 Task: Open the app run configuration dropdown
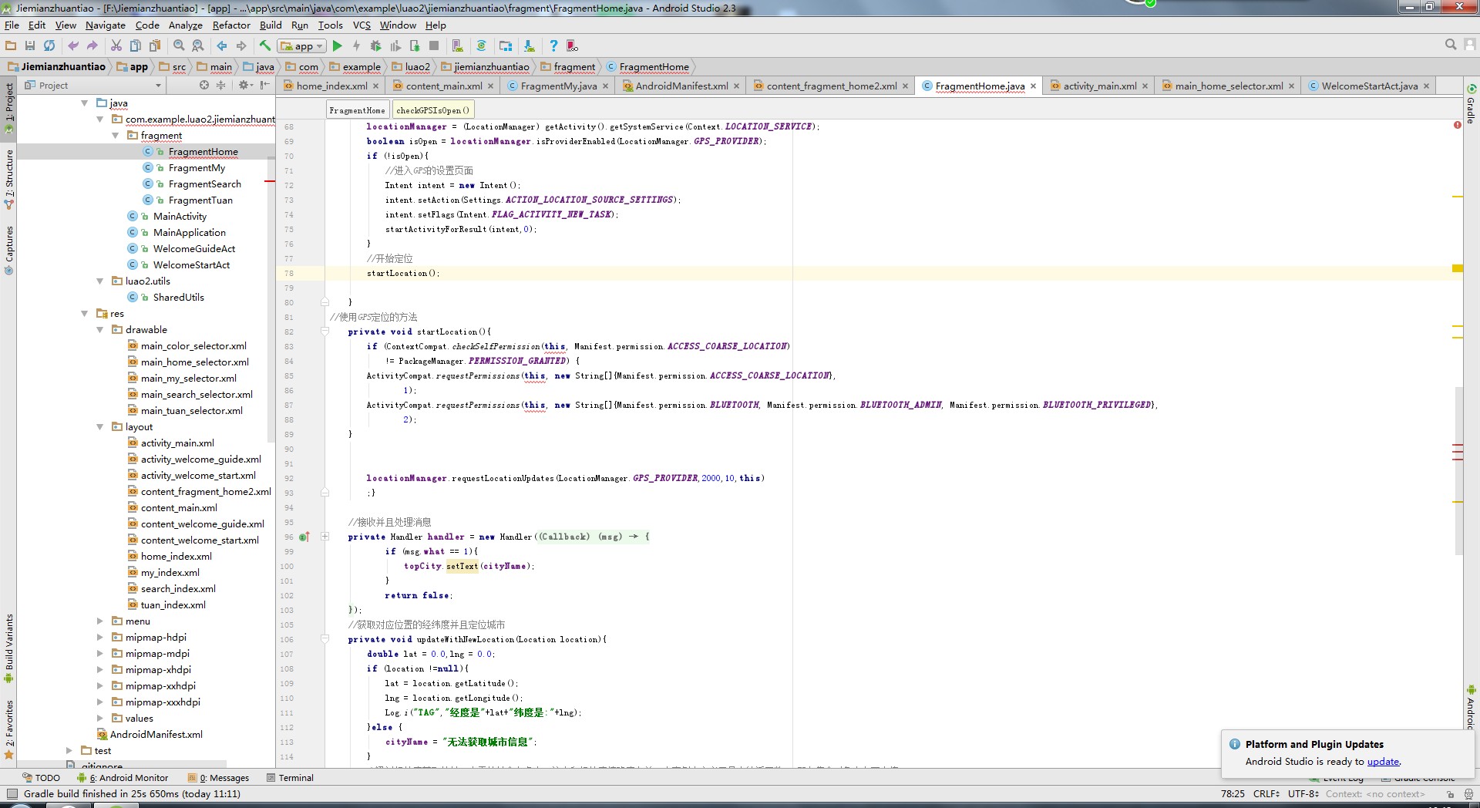[302, 45]
